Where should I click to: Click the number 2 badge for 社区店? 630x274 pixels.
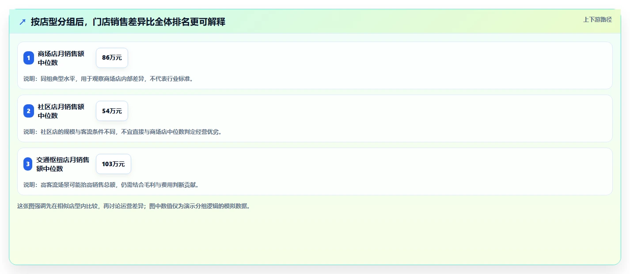29,111
